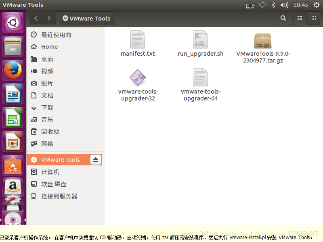This screenshot has width=323, height=242.
Task: Switch to icon grid view
Action: (314, 18)
